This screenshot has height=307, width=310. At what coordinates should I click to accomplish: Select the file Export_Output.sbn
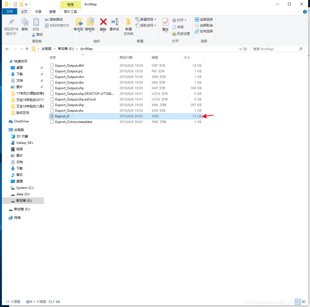[126, 77]
